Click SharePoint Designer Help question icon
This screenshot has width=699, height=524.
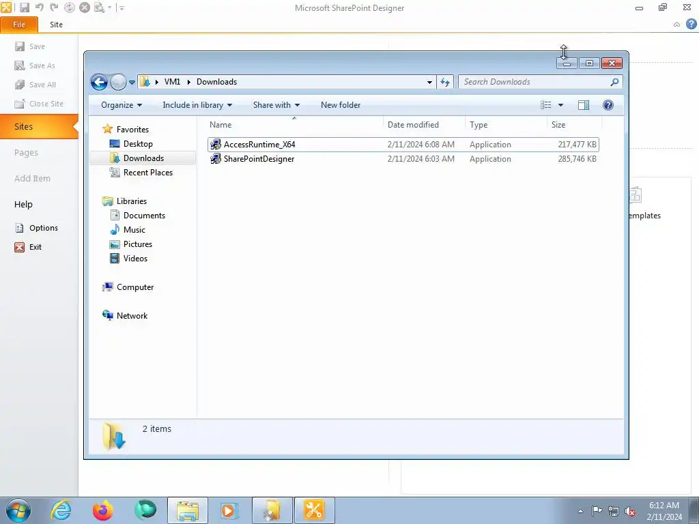click(x=691, y=24)
